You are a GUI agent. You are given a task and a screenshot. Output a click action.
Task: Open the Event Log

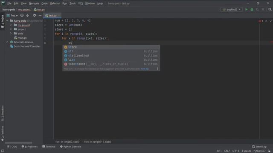click(259, 147)
